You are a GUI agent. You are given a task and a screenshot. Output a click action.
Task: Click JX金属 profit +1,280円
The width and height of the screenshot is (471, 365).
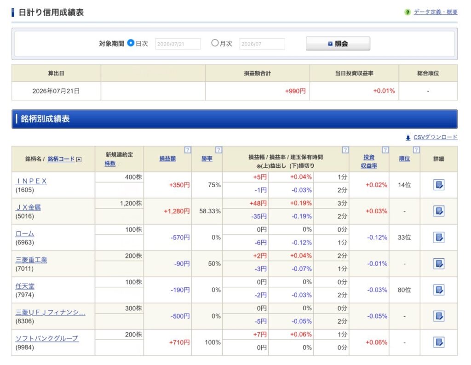(x=177, y=211)
